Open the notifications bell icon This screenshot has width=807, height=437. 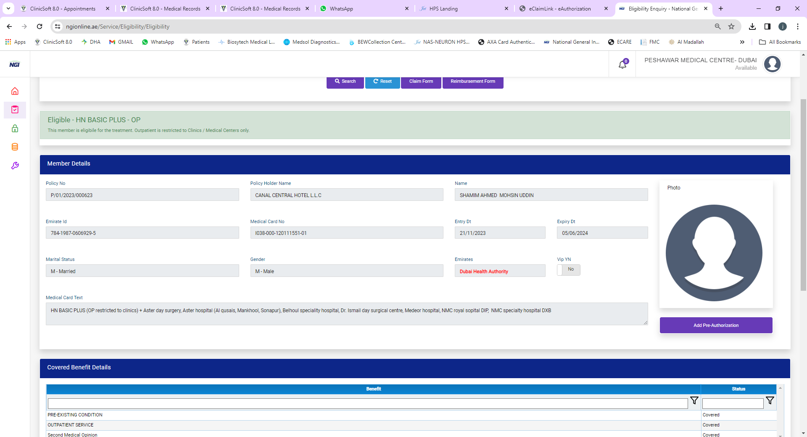click(x=622, y=64)
